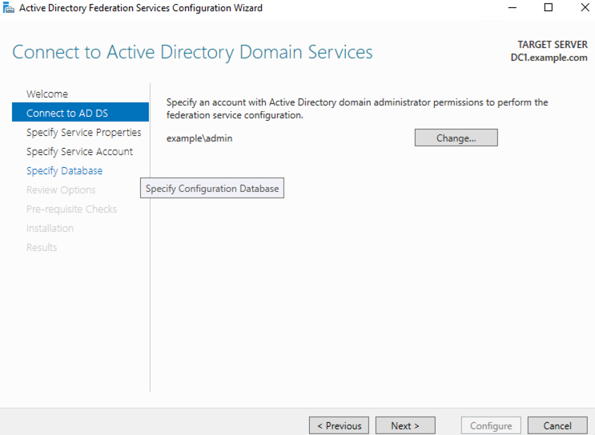Go to Specify Service Account step

coord(79,152)
